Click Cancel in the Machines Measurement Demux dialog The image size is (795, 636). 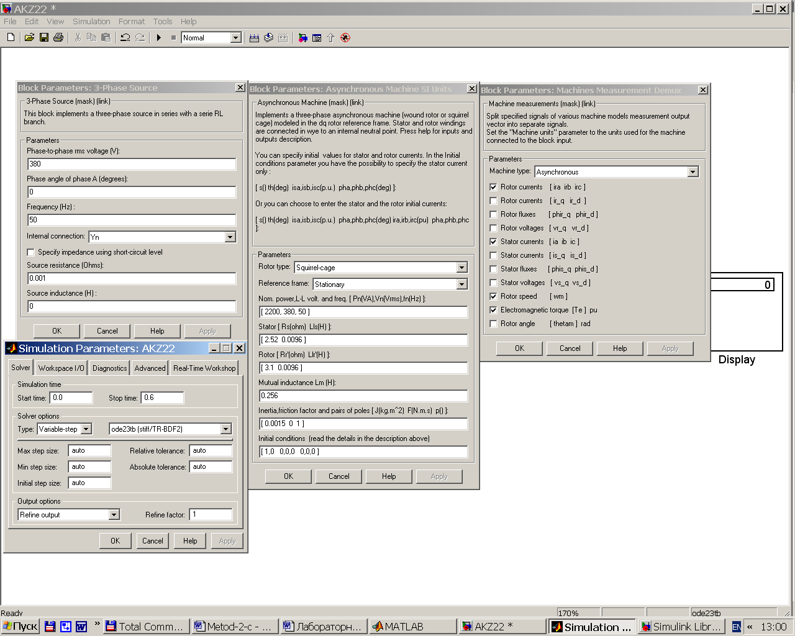(x=570, y=348)
